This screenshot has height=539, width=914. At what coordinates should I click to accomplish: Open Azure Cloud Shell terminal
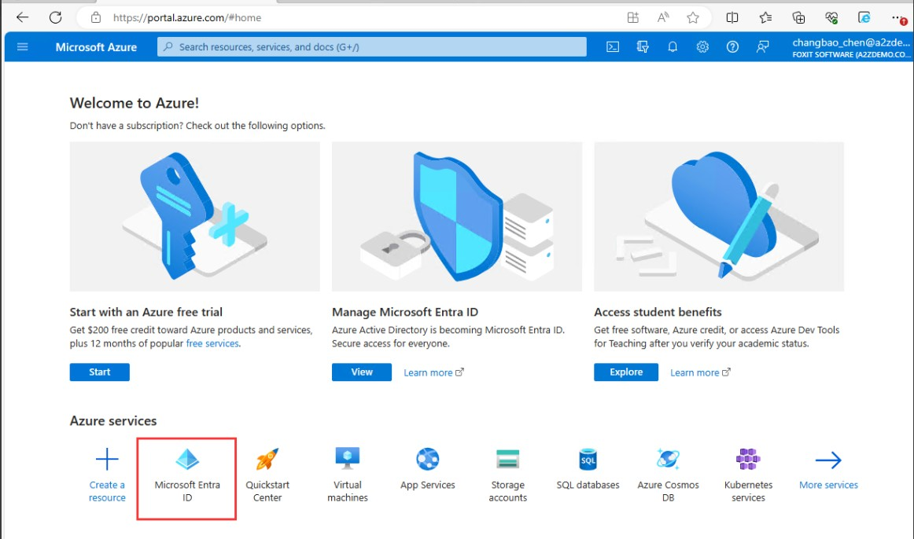tap(612, 46)
